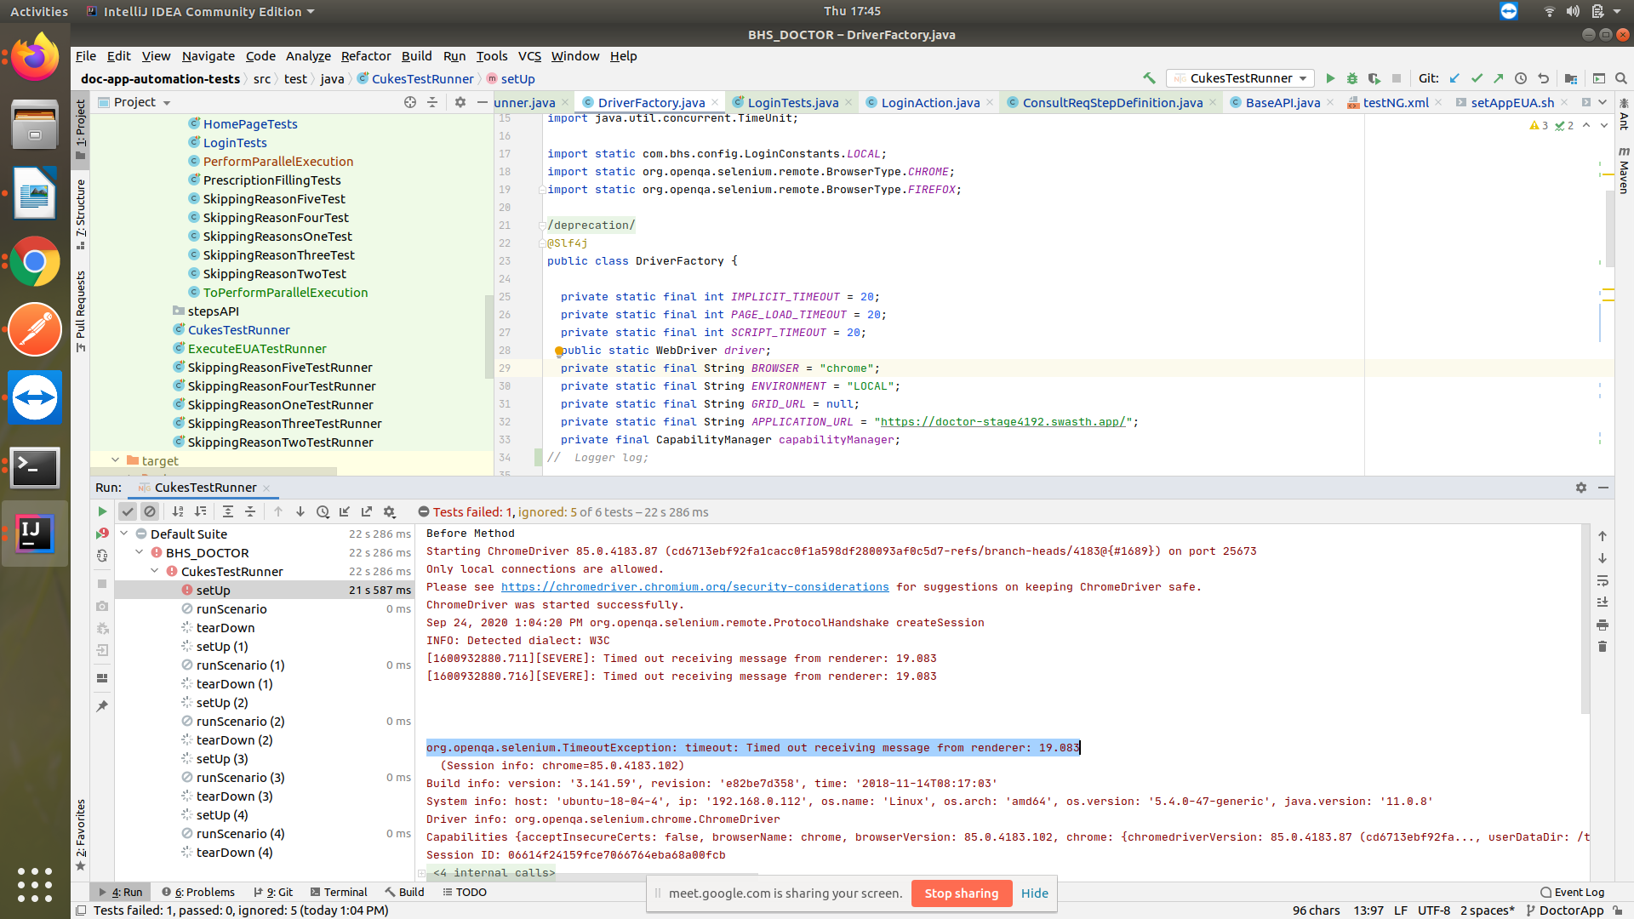Open CukesTestRunner run configuration dropdown

coord(1240,78)
